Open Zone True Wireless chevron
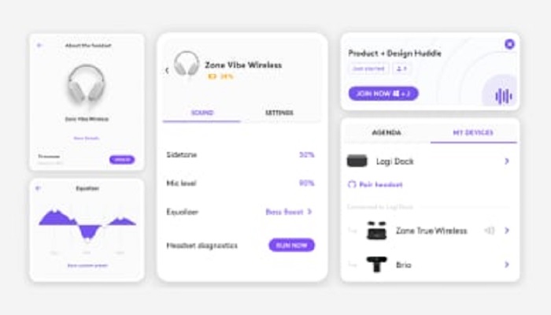The height and width of the screenshot is (315, 551). 507,231
